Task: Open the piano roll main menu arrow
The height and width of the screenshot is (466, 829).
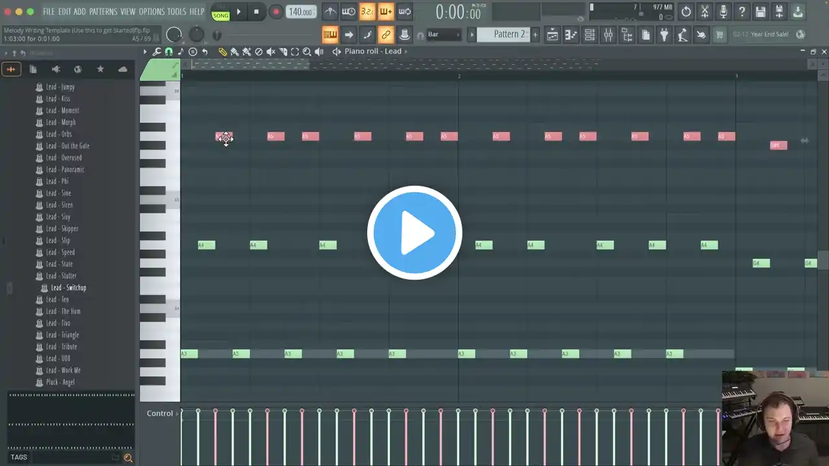Action: (145, 52)
